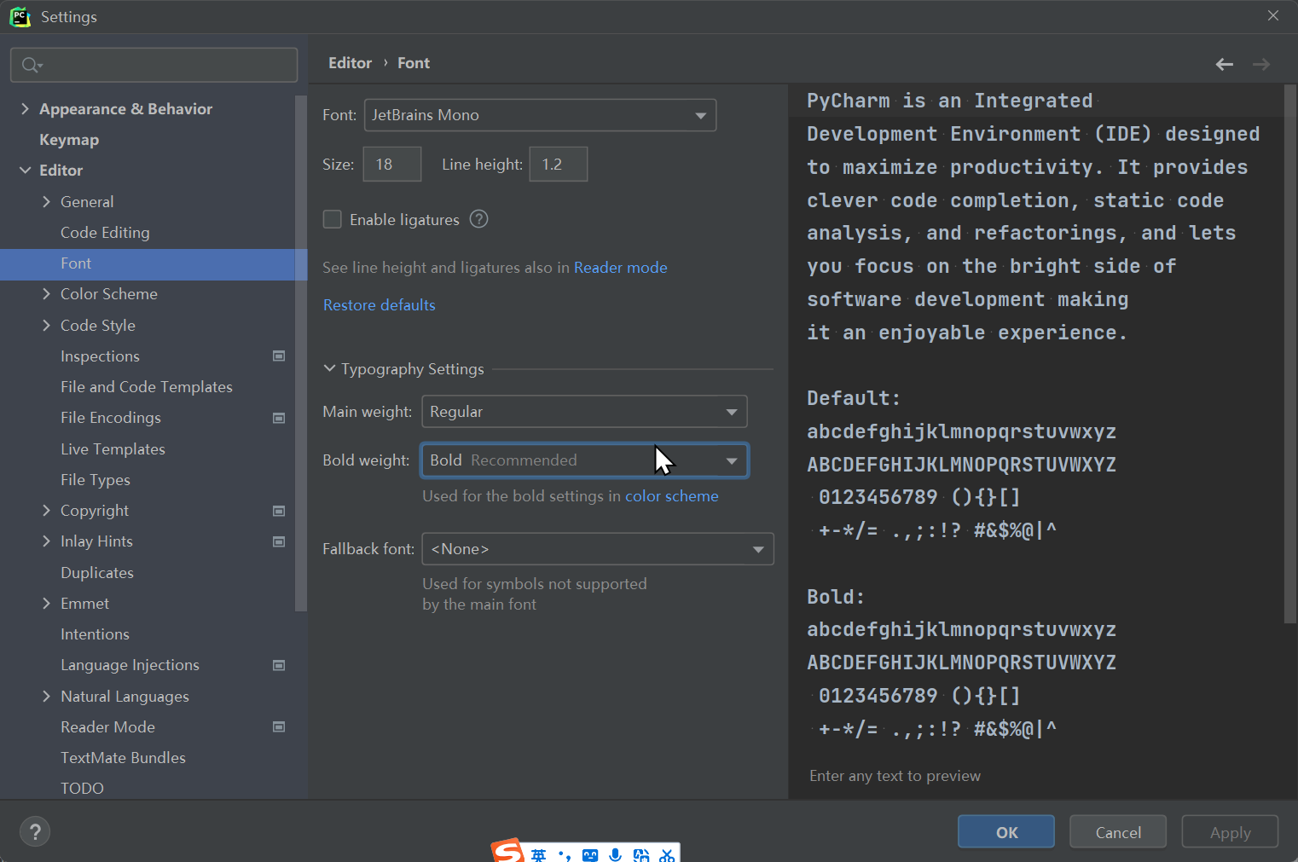Open the Bold weight dropdown
This screenshot has width=1298, height=862.
(584, 460)
